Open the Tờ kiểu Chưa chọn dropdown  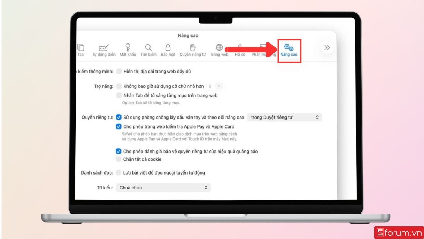pos(163,187)
